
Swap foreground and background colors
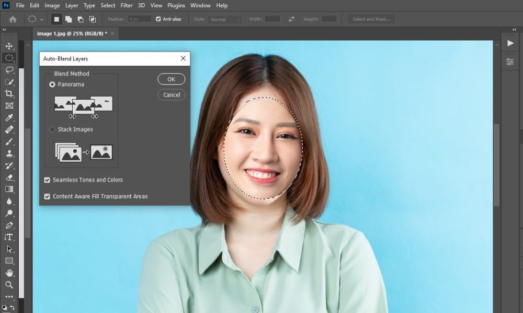coord(13,307)
